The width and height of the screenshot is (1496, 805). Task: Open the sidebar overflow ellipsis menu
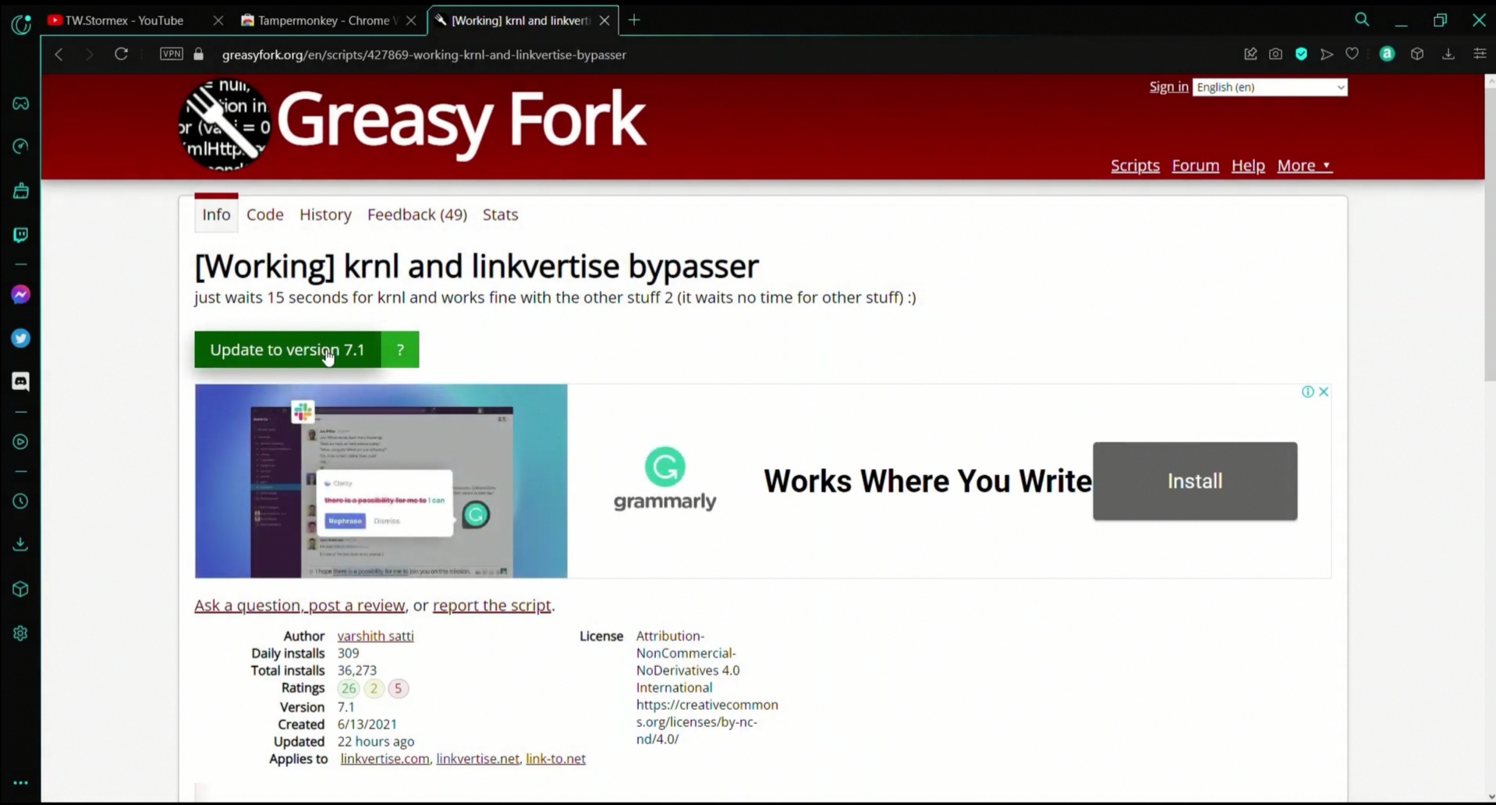tap(20, 782)
